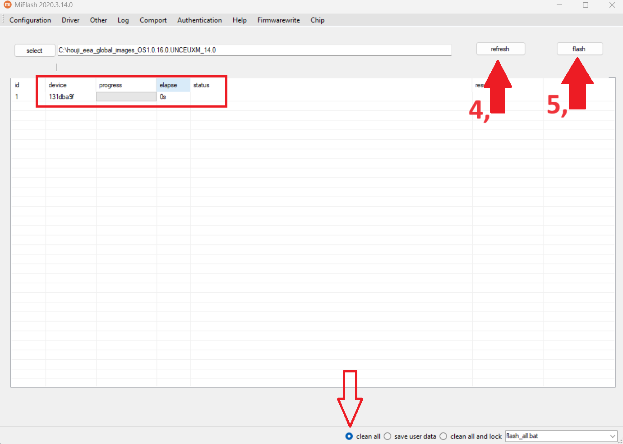Open the Driver menu
Screen dimensions: 623x444
coord(70,20)
